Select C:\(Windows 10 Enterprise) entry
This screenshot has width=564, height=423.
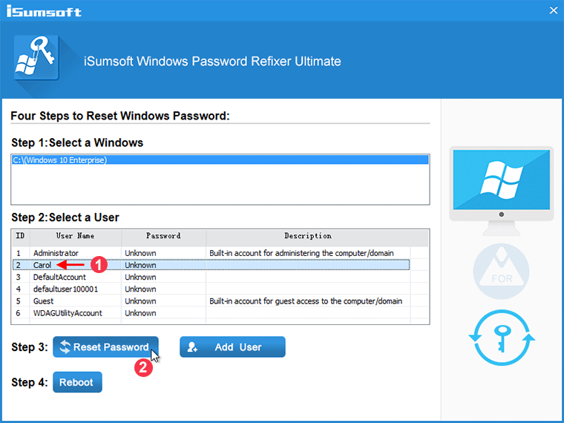tap(220, 160)
